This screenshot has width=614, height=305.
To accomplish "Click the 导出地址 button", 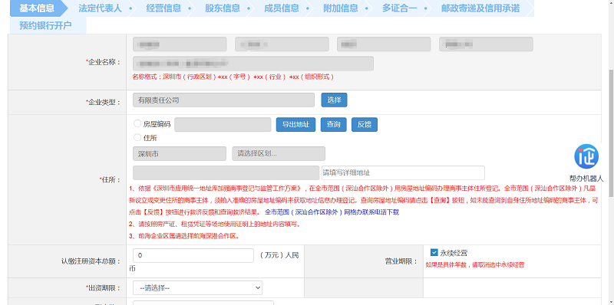I will [x=295, y=125].
